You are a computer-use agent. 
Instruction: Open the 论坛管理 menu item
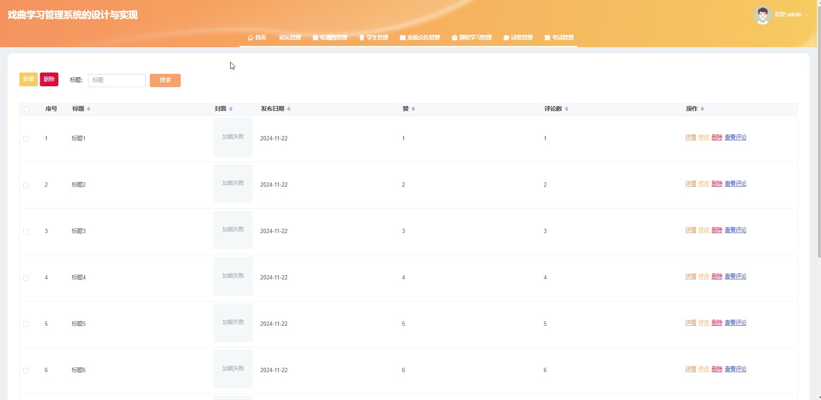tap(290, 38)
